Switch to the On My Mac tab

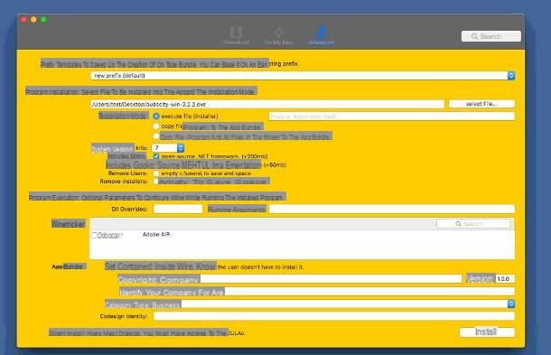278,35
